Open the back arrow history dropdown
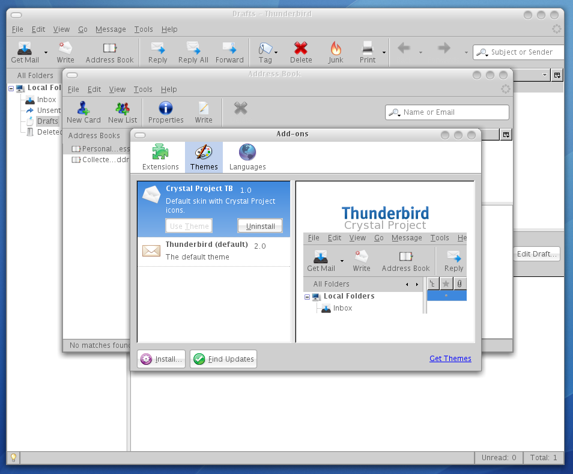Viewport: 573px width, 474px height. tap(420, 53)
